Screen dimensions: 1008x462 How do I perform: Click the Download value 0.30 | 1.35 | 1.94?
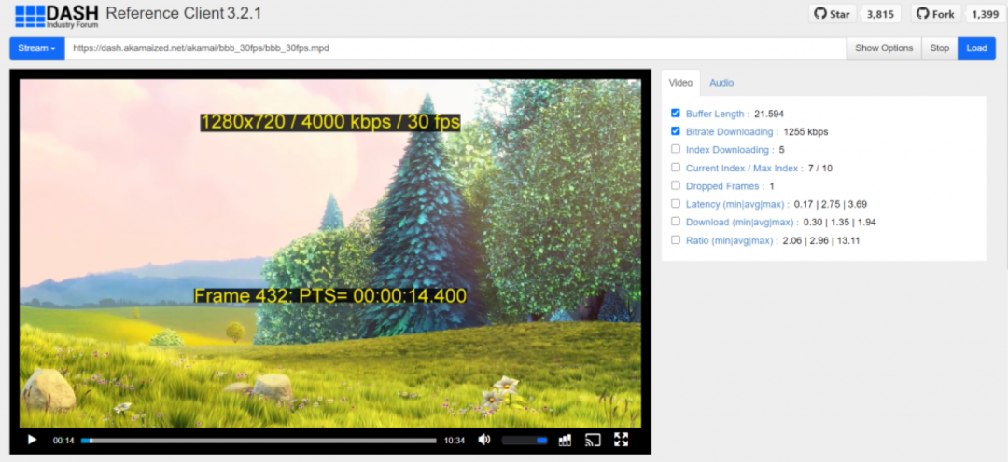840,222
